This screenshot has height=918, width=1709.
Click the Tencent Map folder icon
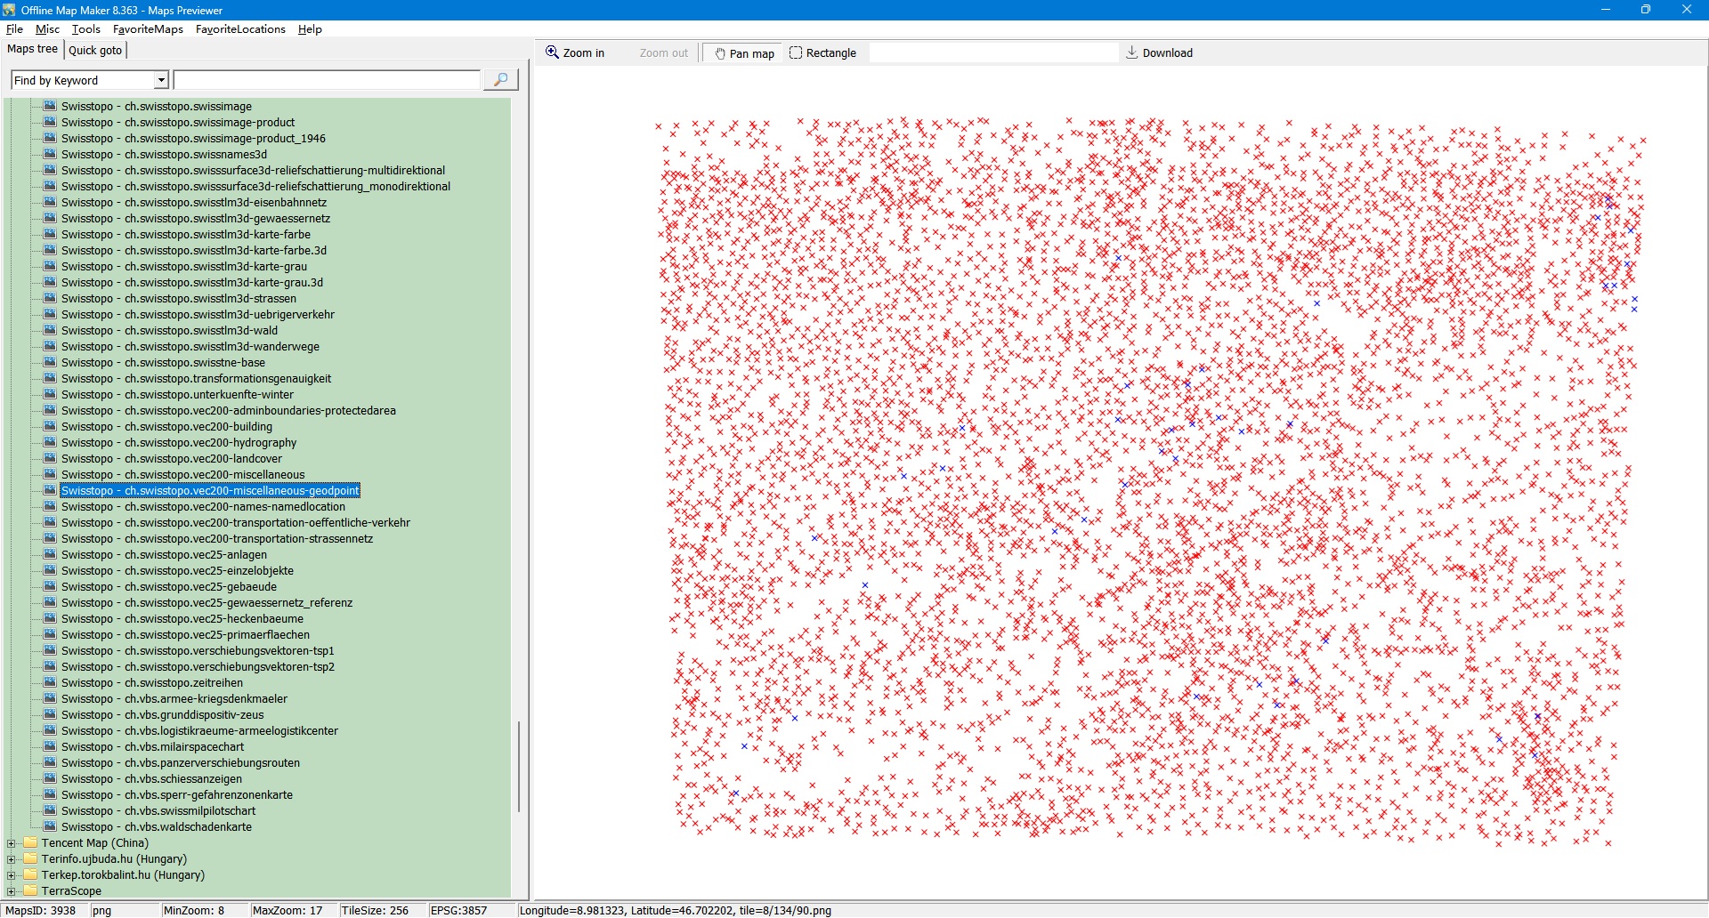click(30, 843)
